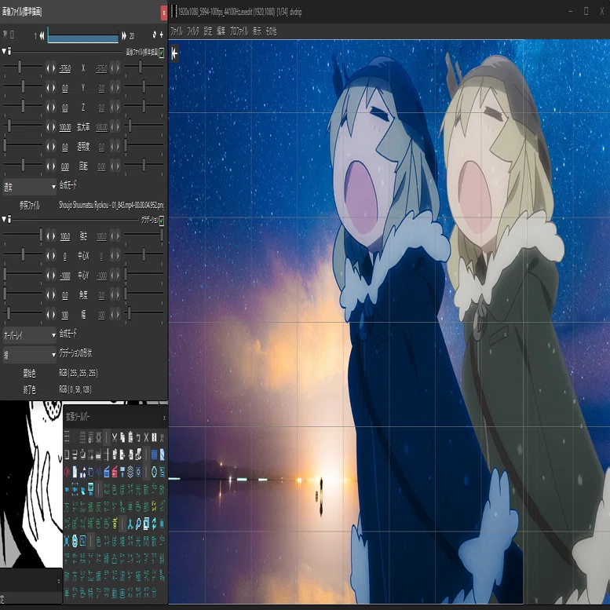
Task: Click the 特 icon in 拡張ツールバー bottom row
Action: click(90, 594)
